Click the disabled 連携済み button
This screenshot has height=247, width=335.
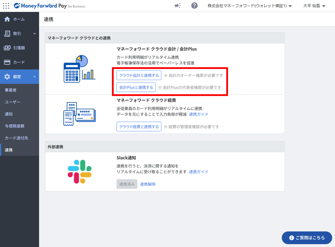pyautogui.click(x=127, y=184)
